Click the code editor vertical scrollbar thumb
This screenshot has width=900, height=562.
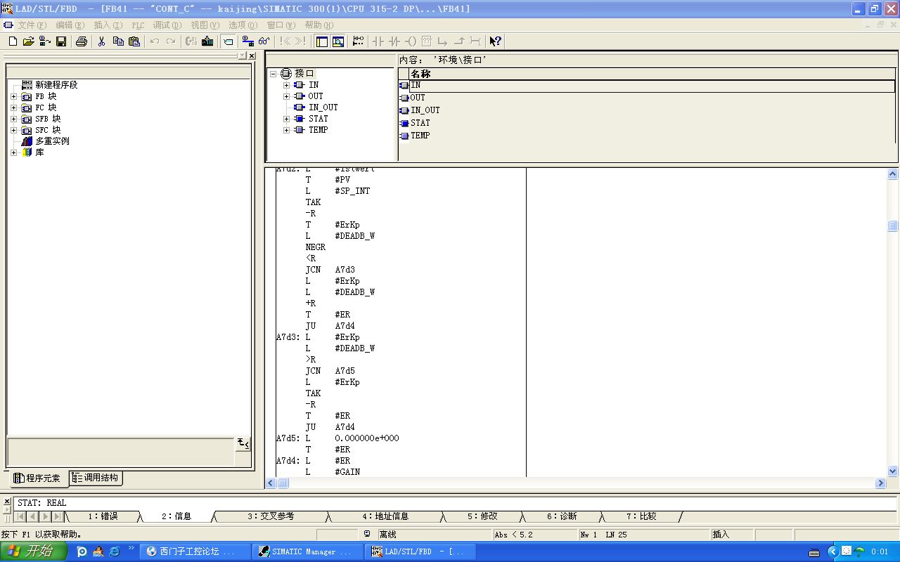[x=892, y=226]
